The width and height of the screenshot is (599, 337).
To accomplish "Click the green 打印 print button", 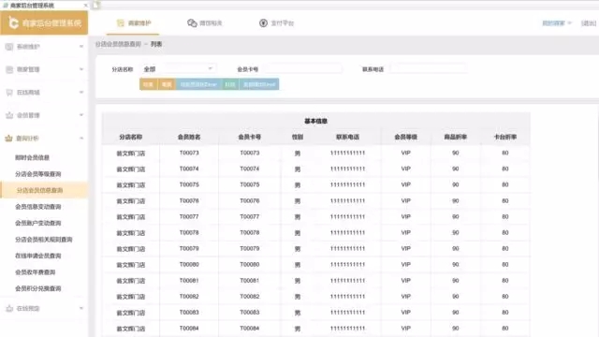I will [x=230, y=84].
